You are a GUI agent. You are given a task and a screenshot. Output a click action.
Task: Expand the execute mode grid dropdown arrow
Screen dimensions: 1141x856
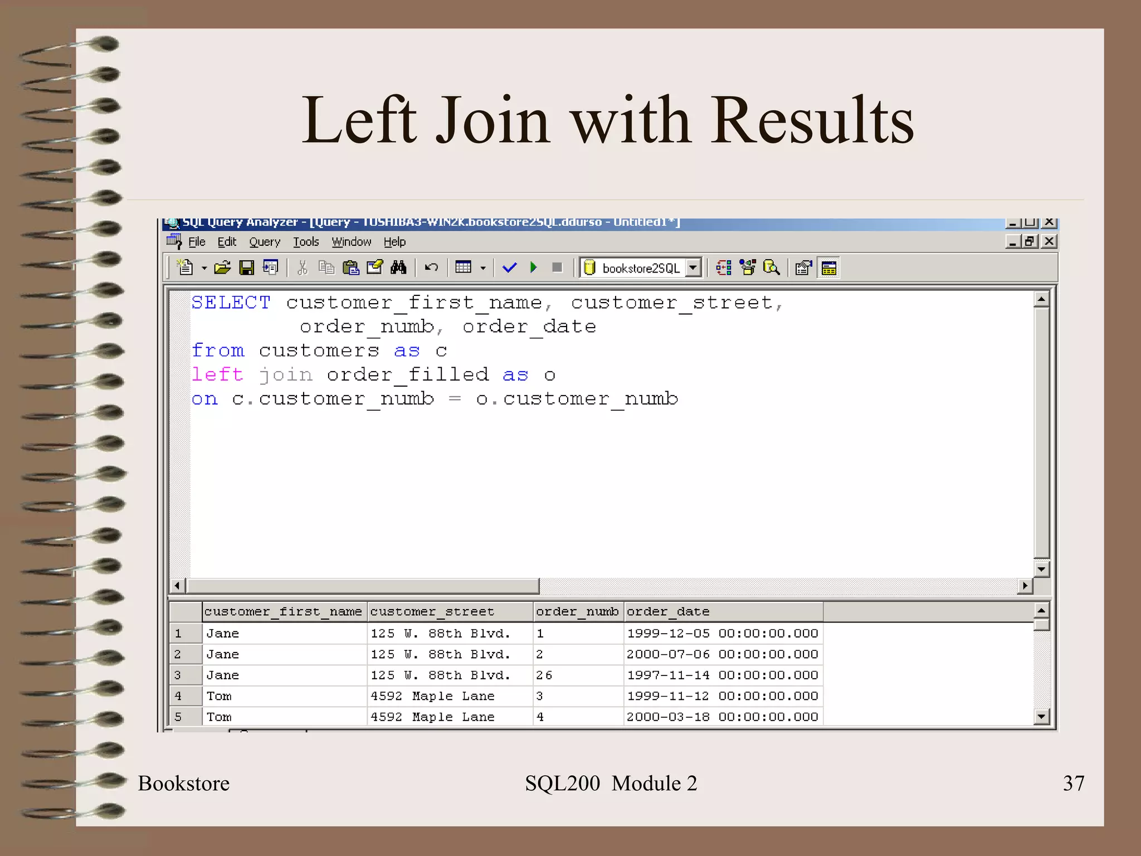(x=483, y=269)
